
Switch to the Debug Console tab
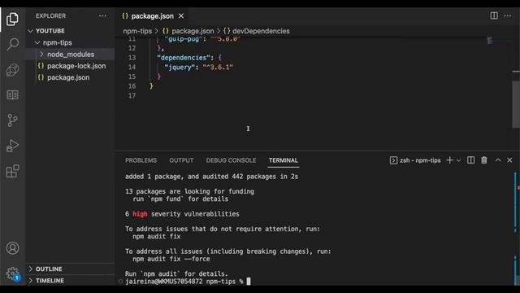pyautogui.click(x=231, y=160)
